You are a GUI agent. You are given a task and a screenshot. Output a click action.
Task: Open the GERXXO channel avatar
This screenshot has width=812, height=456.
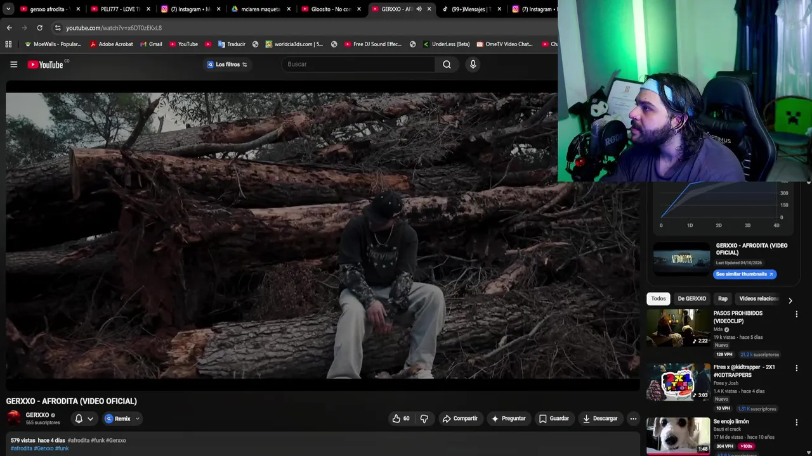pos(13,418)
